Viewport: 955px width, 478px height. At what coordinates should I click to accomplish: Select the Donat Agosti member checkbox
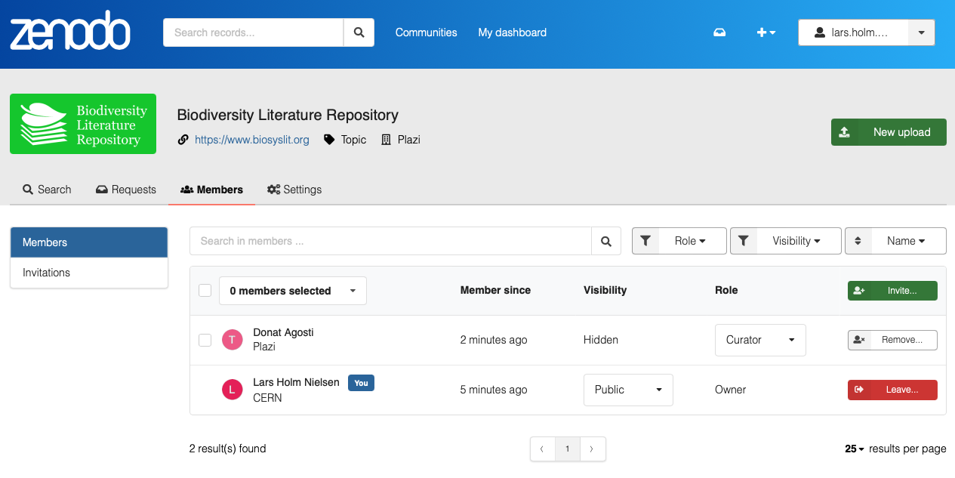(205, 340)
